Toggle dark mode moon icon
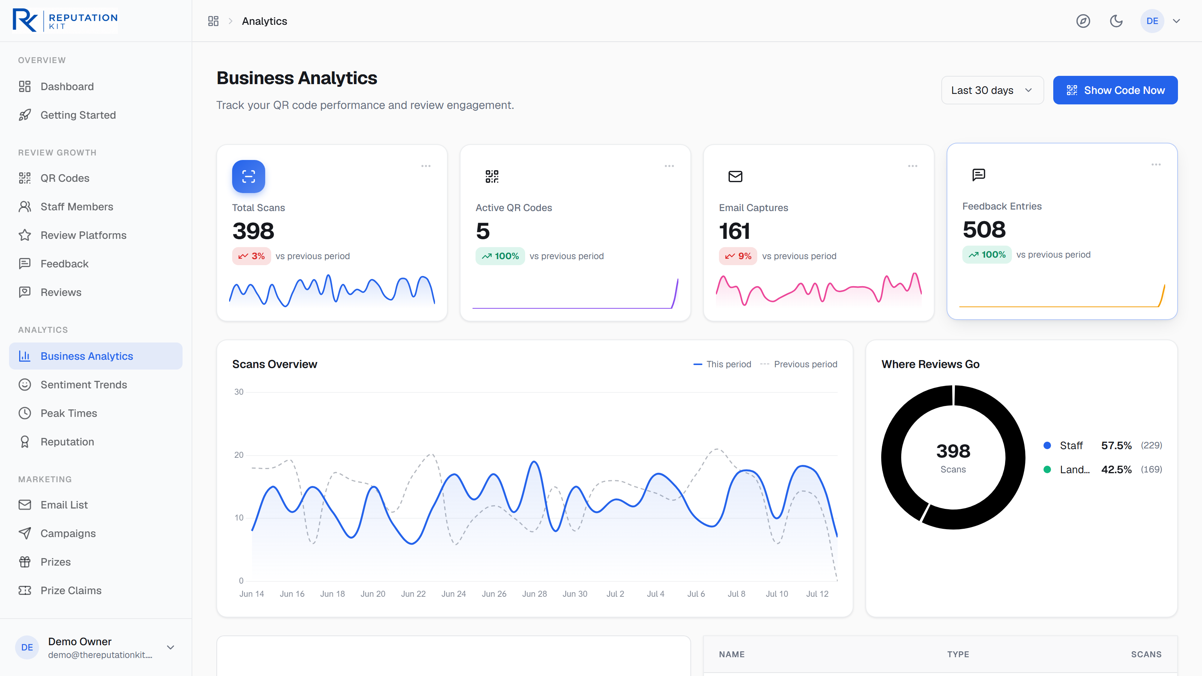This screenshot has height=676, width=1202. click(1116, 21)
